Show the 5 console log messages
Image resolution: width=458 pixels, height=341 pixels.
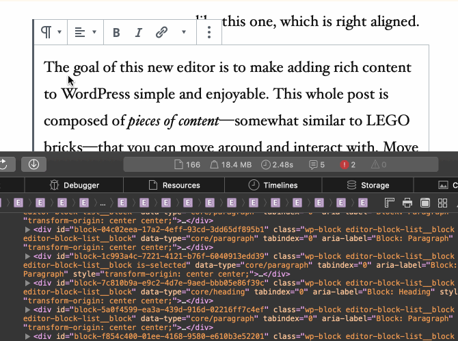tap(317, 165)
